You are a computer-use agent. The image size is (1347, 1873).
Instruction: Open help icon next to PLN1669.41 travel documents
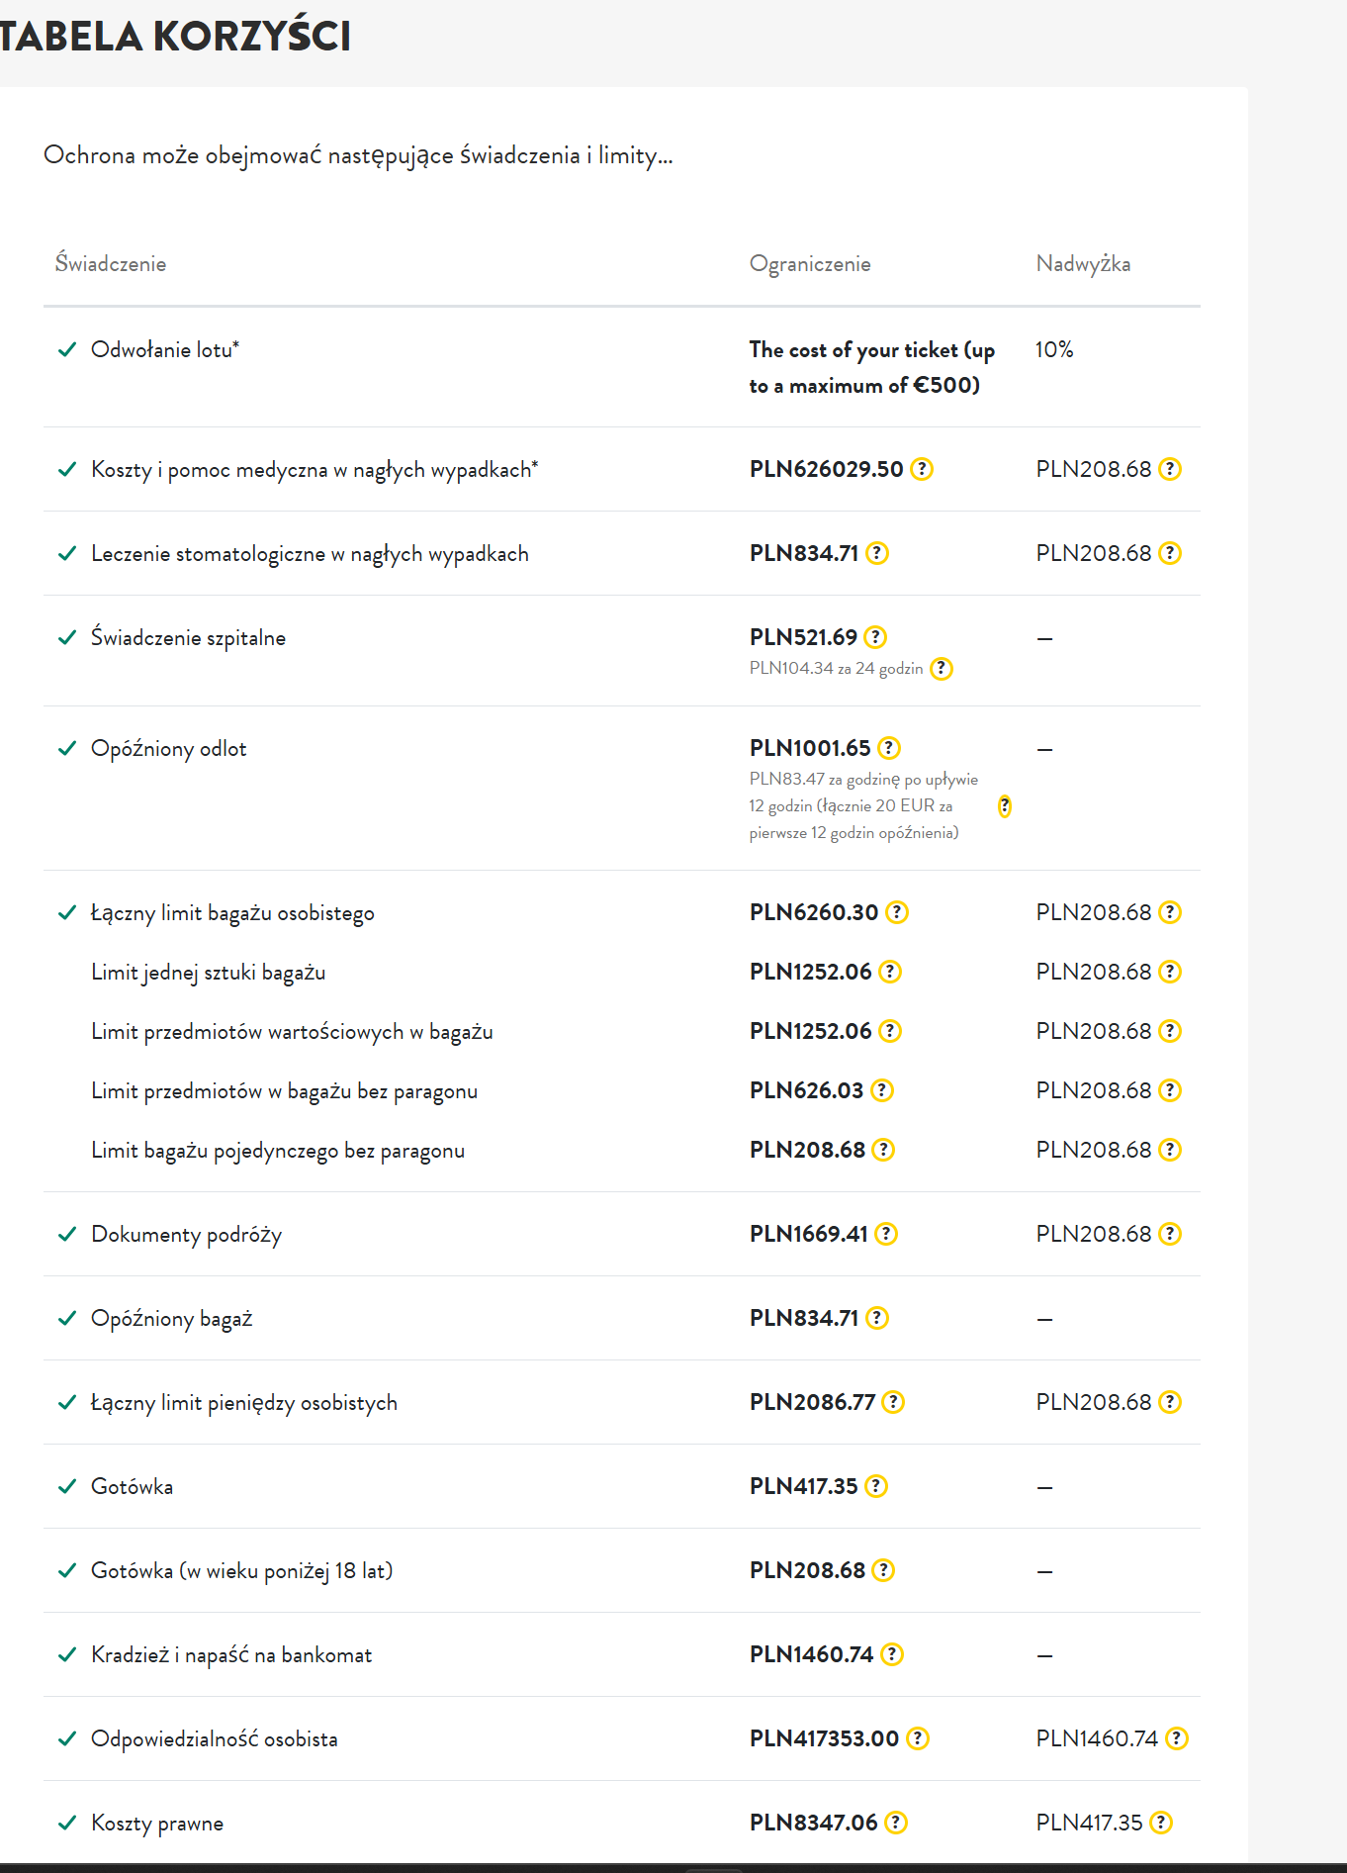click(886, 1234)
